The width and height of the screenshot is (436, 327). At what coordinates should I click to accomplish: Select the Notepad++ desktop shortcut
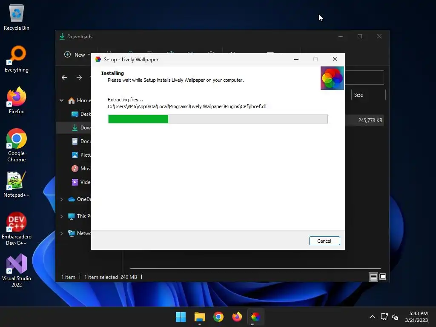click(17, 184)
